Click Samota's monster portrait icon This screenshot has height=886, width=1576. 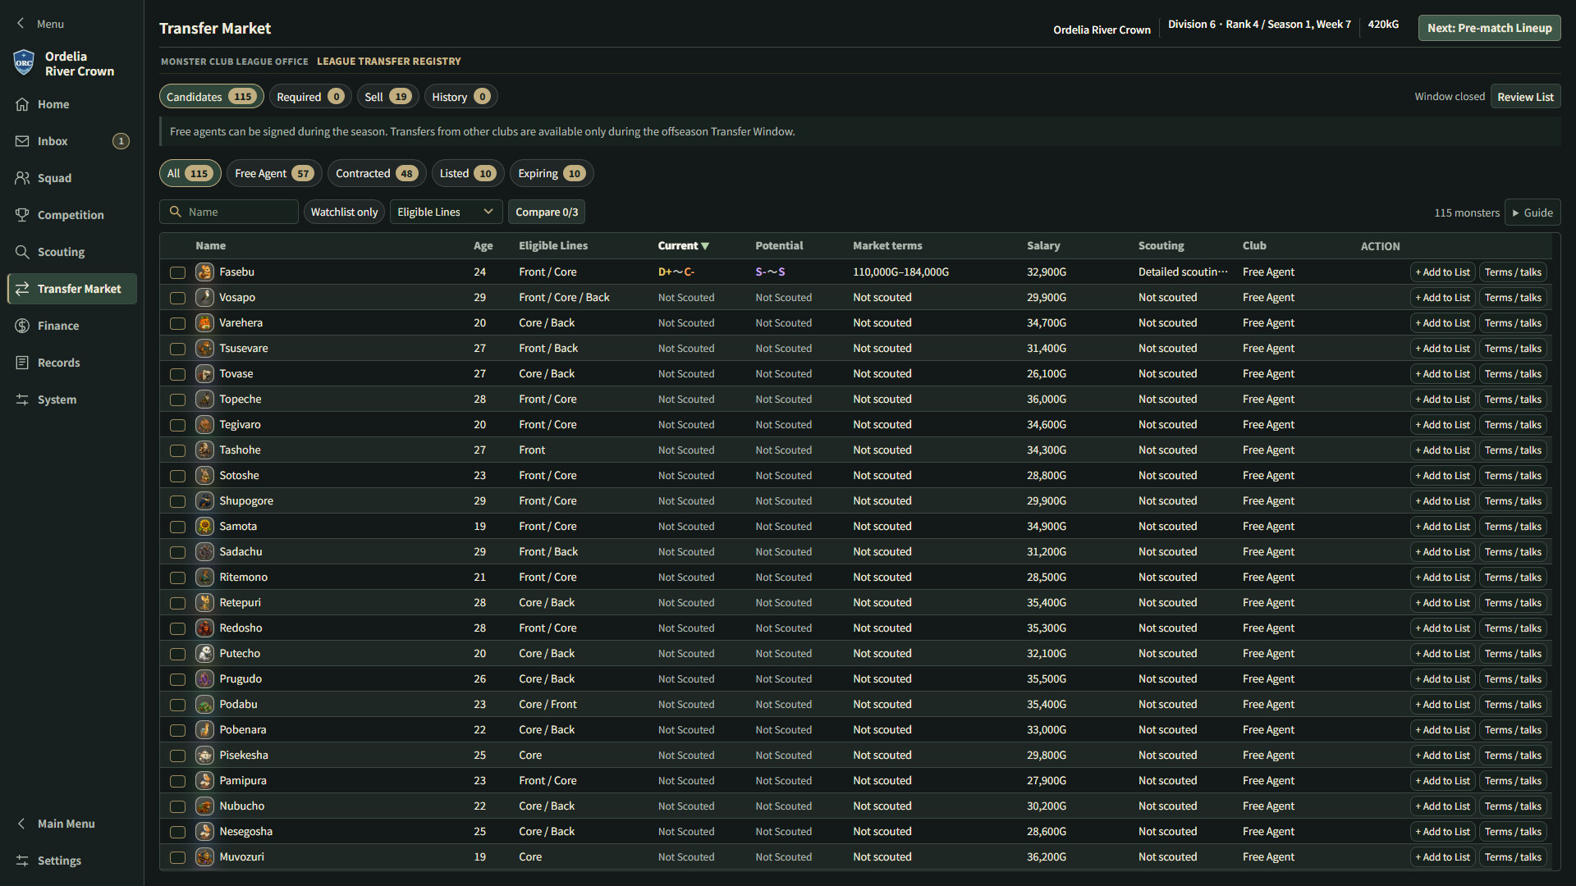pos(204,526)
